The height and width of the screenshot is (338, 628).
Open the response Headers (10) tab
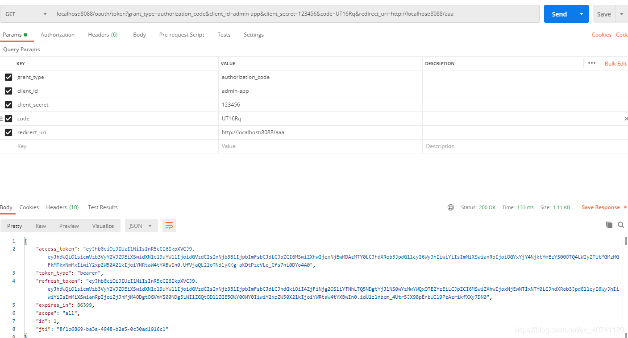coord(62,207)
